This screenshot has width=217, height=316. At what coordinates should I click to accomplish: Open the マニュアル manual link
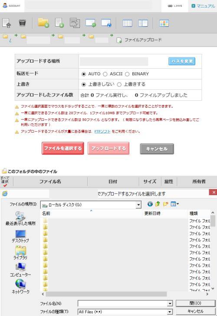point(203,6)
